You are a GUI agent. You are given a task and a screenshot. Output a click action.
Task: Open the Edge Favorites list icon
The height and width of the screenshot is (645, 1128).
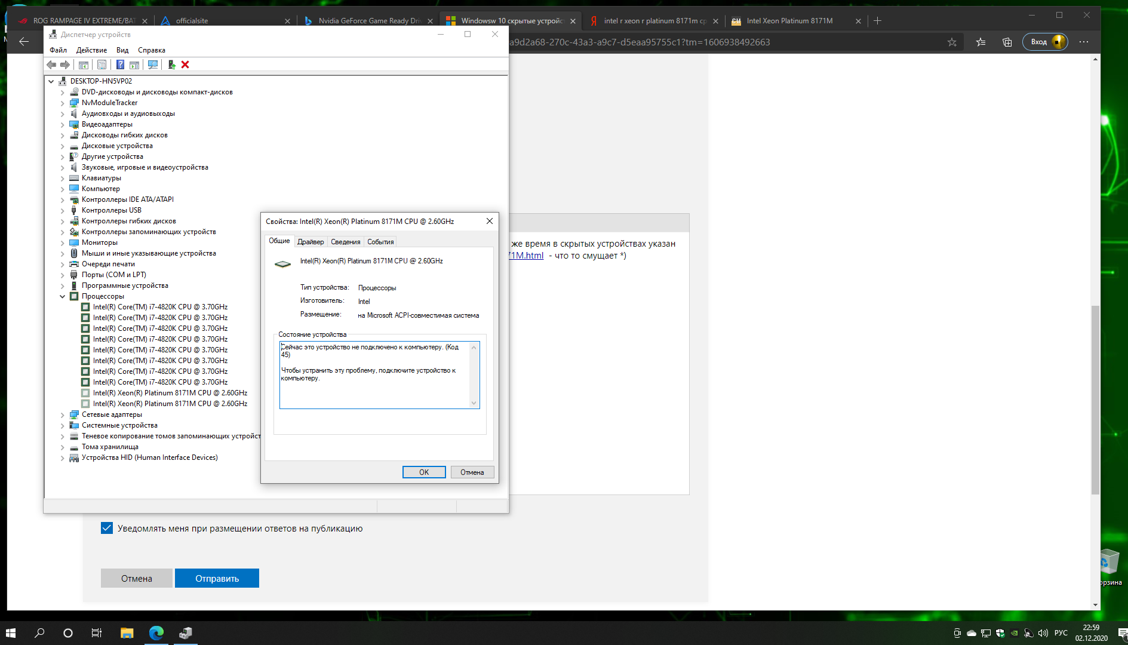pos(981,42)
